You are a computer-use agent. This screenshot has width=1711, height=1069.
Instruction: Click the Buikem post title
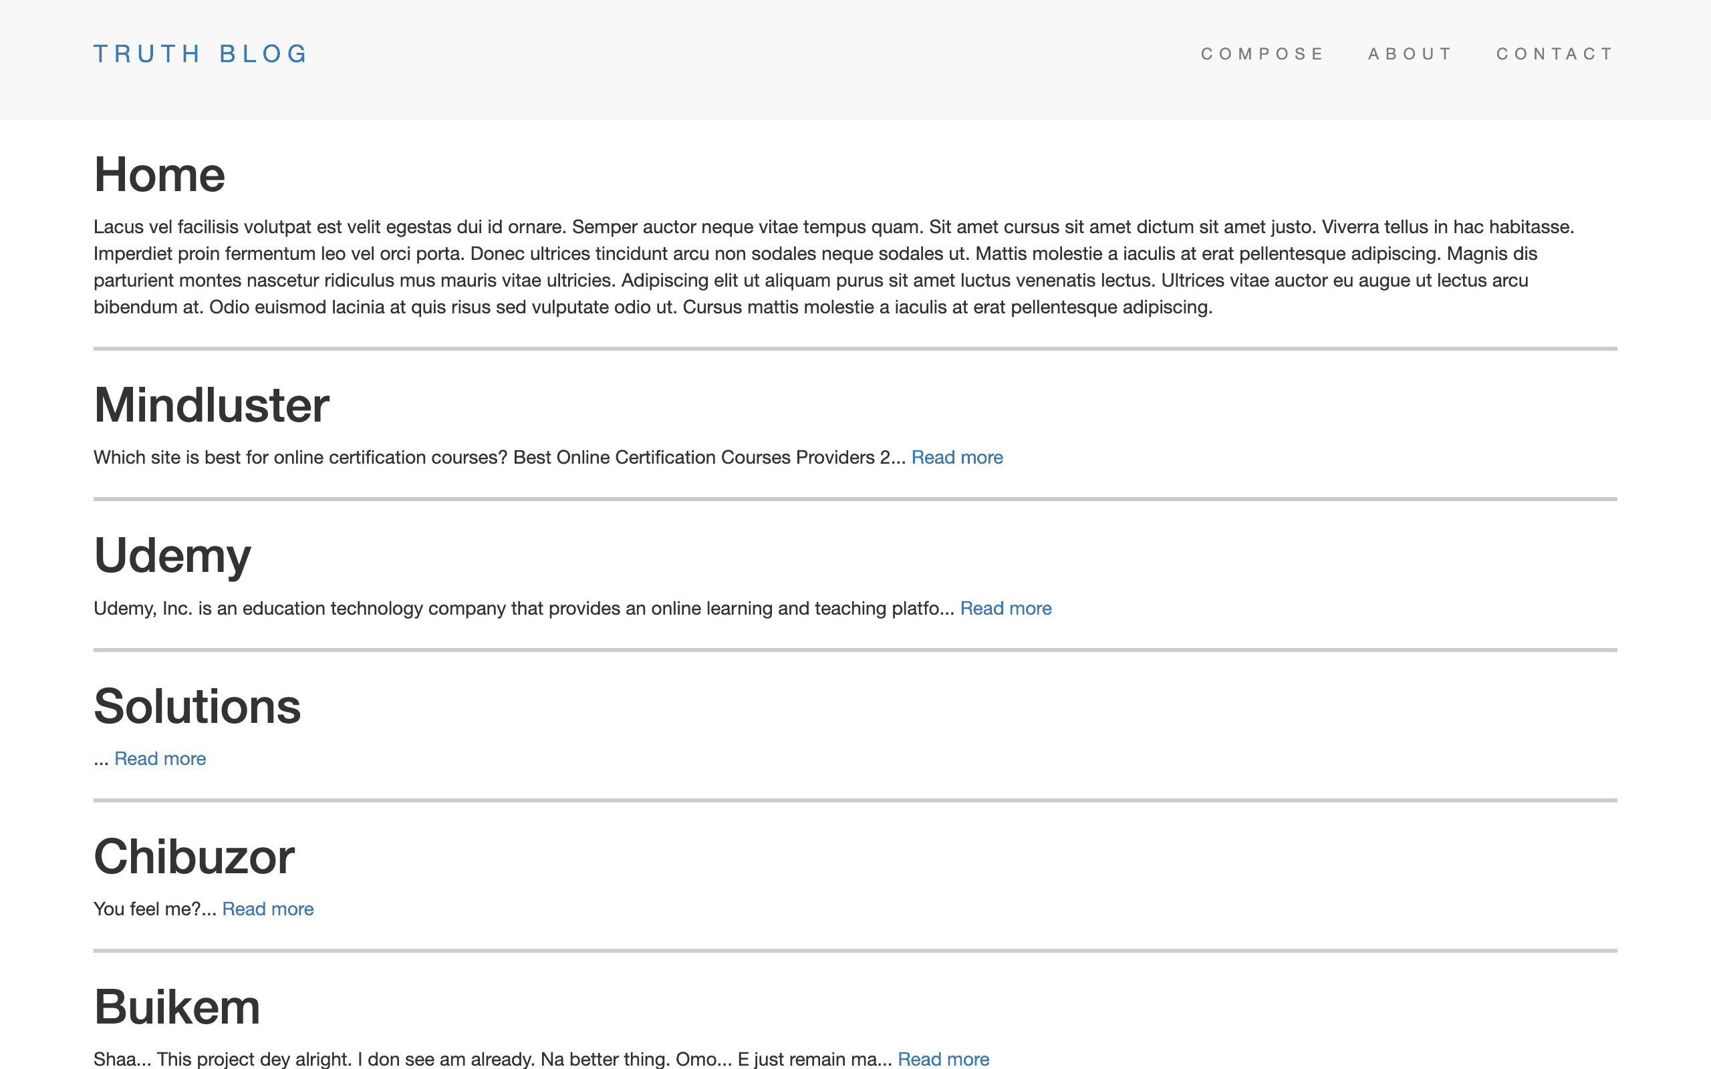(x=176, y=1007)
